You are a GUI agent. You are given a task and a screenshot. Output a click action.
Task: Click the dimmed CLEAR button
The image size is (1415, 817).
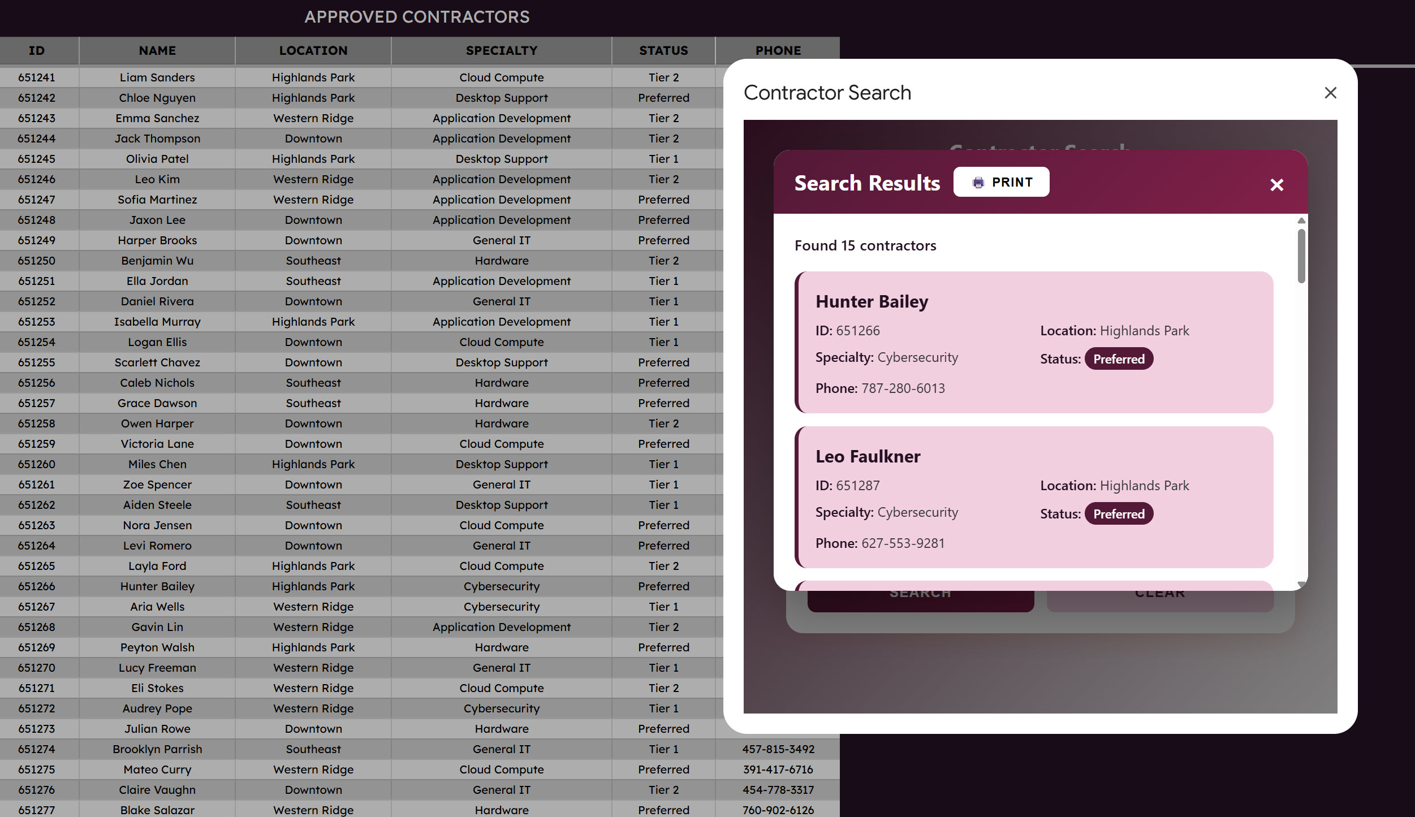1160,600
